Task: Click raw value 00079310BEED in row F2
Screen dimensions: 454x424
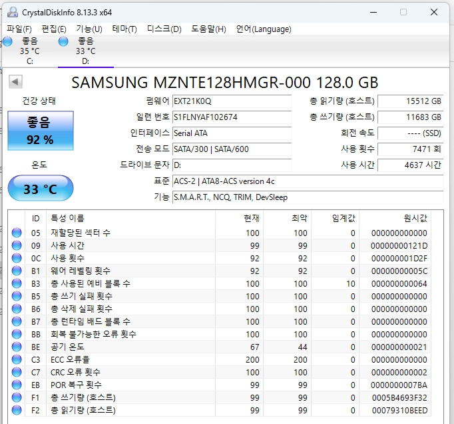Action: (399, 411)
